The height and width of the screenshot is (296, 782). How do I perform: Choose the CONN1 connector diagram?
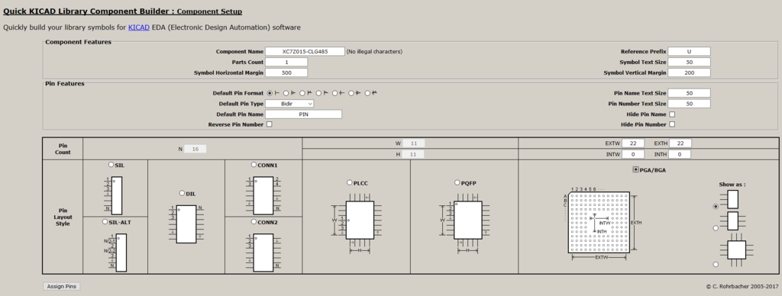click(x=263, y=195)
